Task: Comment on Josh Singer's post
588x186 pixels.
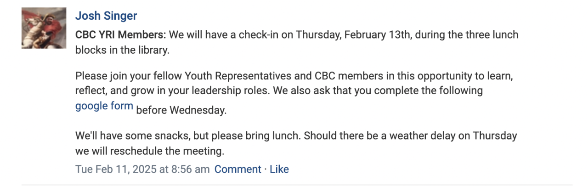Action: pyautogui.click(x=237, y=169)
